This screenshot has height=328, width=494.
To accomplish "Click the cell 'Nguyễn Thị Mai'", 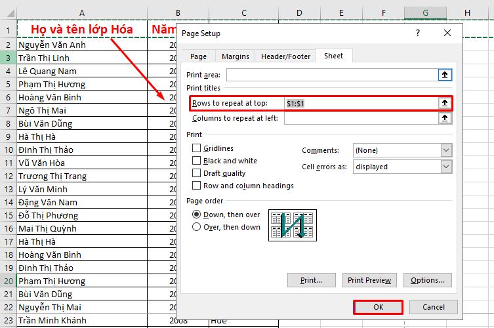I will pos(82,307).
